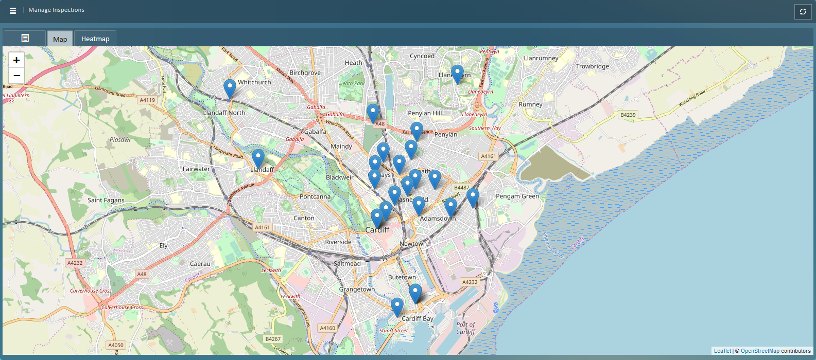This screenshot has height=360, width=816.
Task: Switch to the list view tab
Action: click(x=25, y=38)
